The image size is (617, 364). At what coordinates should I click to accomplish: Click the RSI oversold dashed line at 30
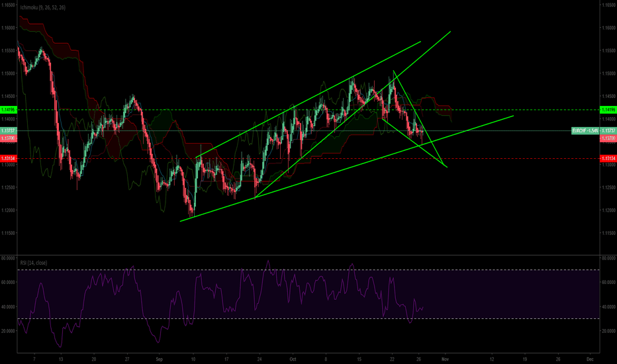(308, 318)
